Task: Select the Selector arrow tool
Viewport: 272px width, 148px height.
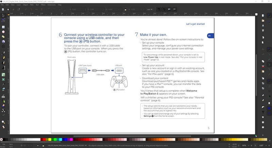Action: [3, 15]
